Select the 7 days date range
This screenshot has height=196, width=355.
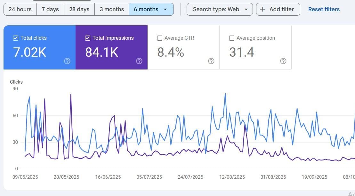tap(51, 9)
